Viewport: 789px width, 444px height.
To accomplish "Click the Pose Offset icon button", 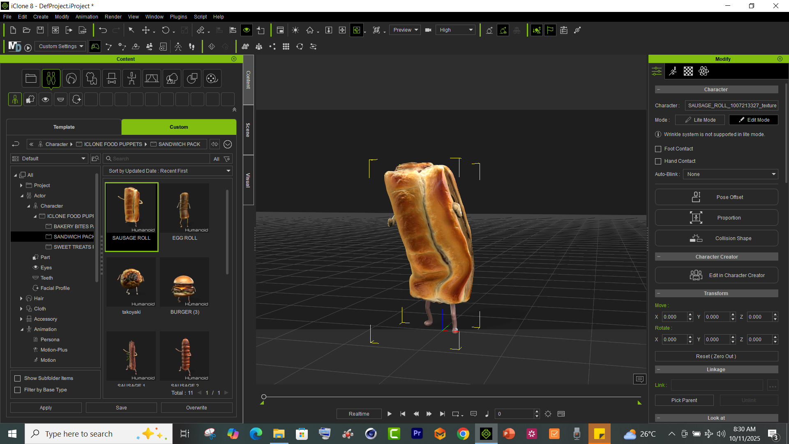I will pos(716,197).
